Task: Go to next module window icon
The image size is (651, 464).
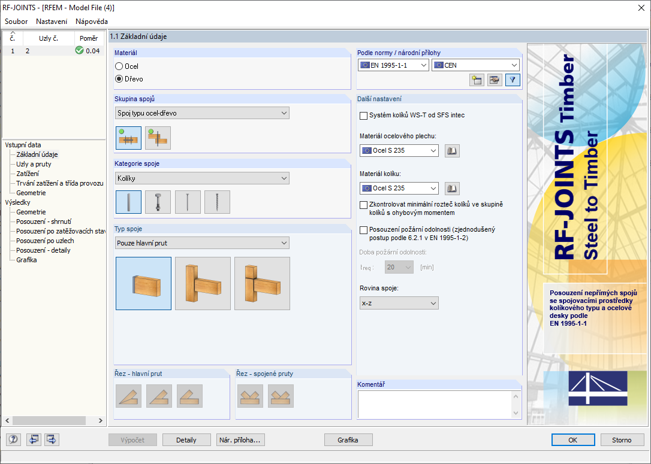Action: click(52, 439)
